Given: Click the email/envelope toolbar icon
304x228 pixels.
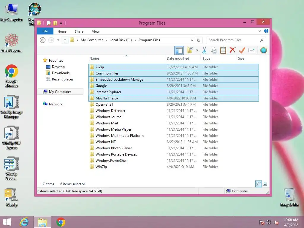Looking at the screenshot, I should pyautogui.click(x=252, y=50).
